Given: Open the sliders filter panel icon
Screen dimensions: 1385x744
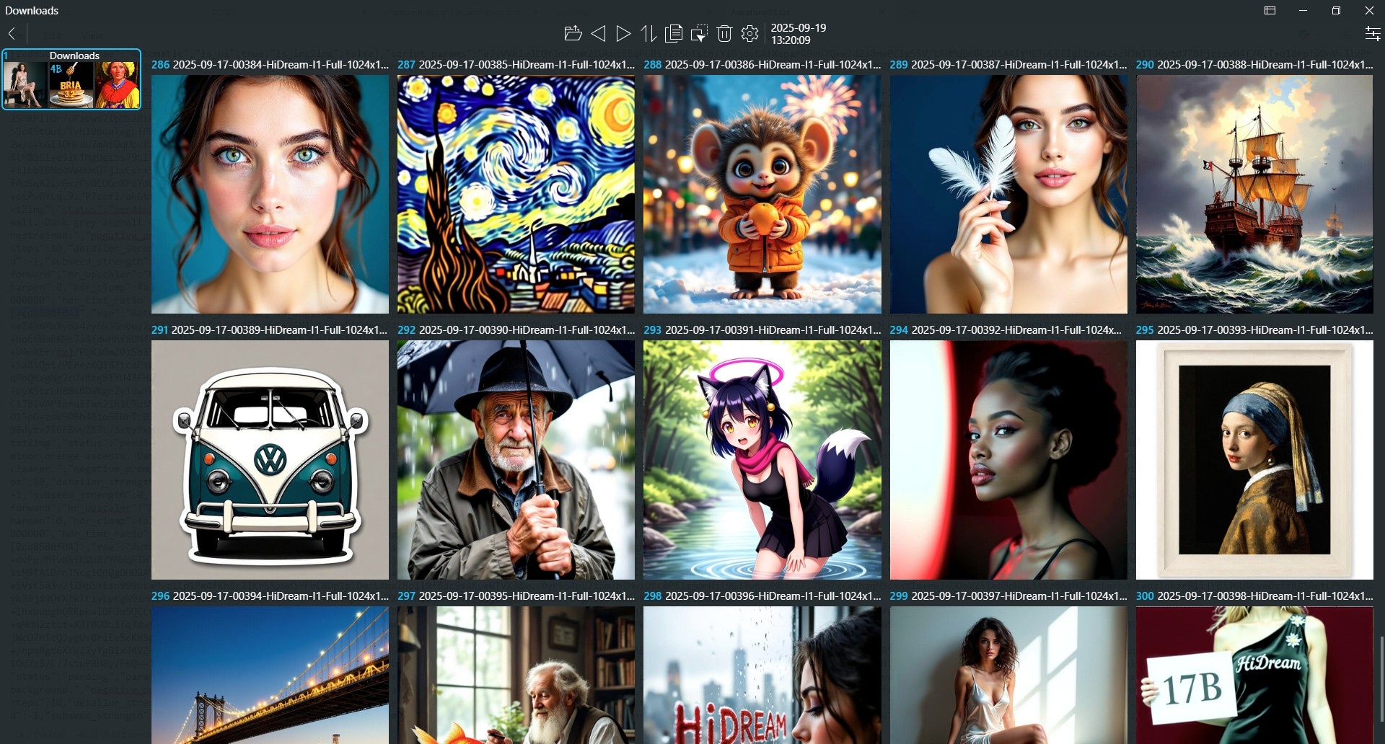Looking at the screenshot, I should pos(1372,33).
